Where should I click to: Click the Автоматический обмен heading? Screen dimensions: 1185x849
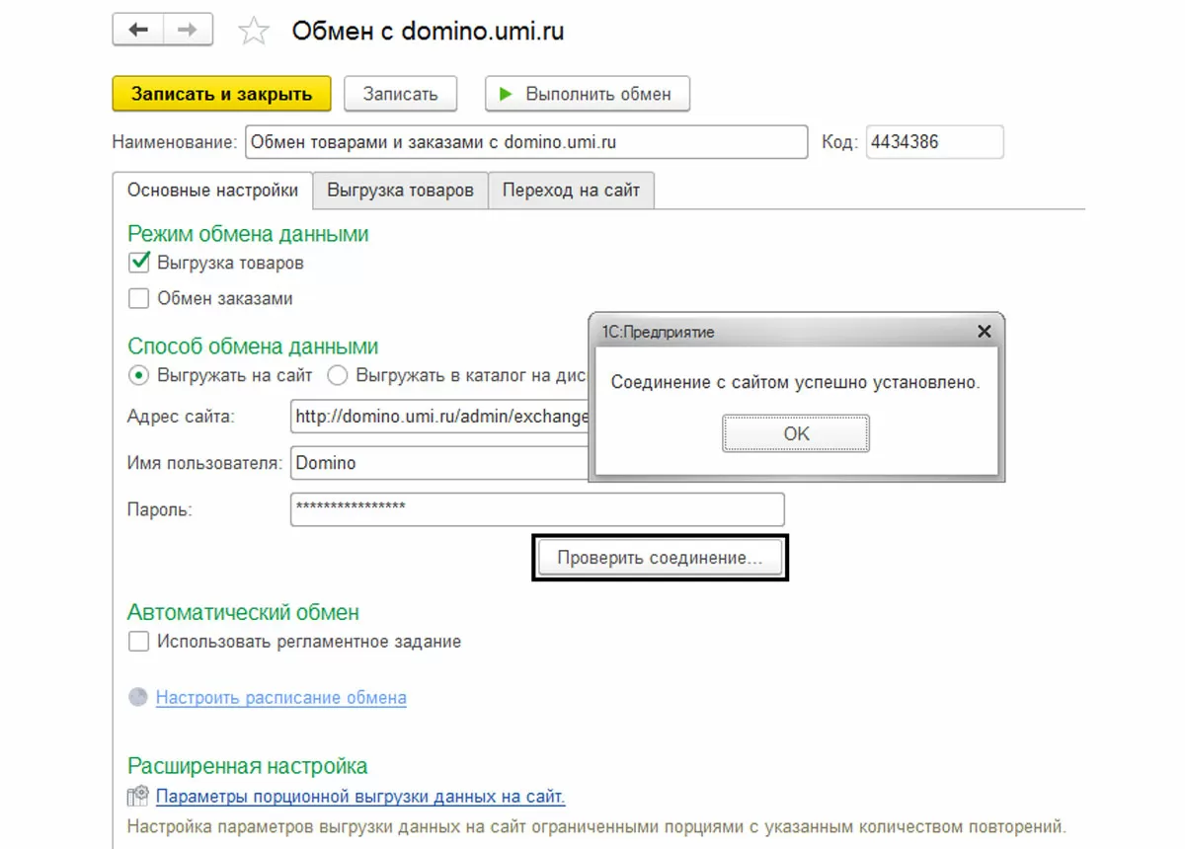point(243,612)
